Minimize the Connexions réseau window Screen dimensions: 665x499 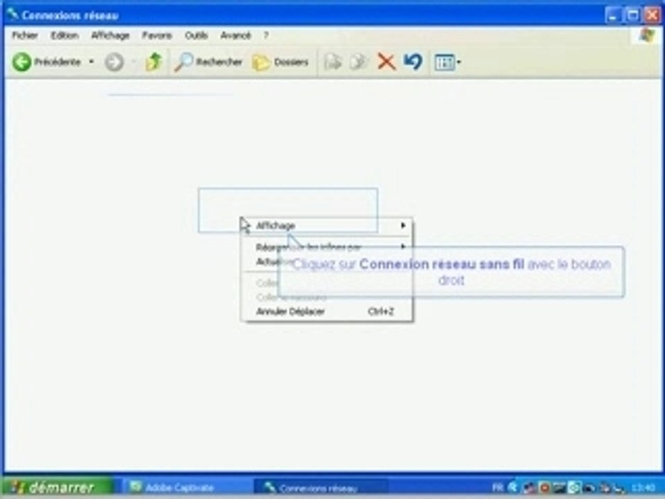[x=612, y=16]
